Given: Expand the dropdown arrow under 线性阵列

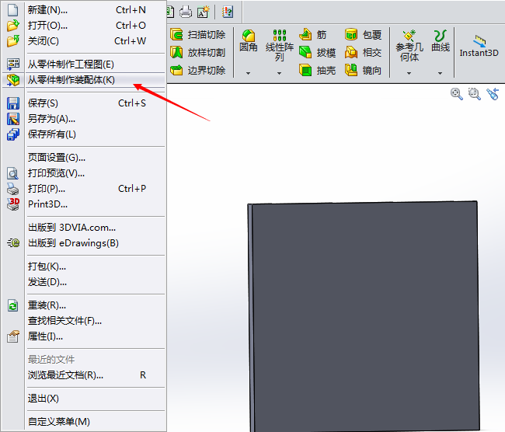Looking at the screenshot, I should tap(279, 74).
